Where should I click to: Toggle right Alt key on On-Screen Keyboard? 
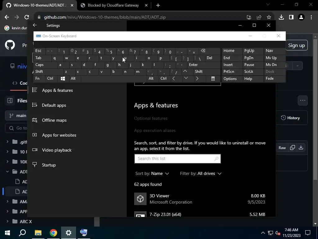(x=152, y=78)
